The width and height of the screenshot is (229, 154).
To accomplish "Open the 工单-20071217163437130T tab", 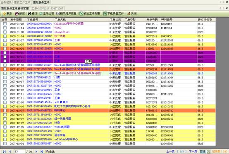I will [x=47, y=8].
